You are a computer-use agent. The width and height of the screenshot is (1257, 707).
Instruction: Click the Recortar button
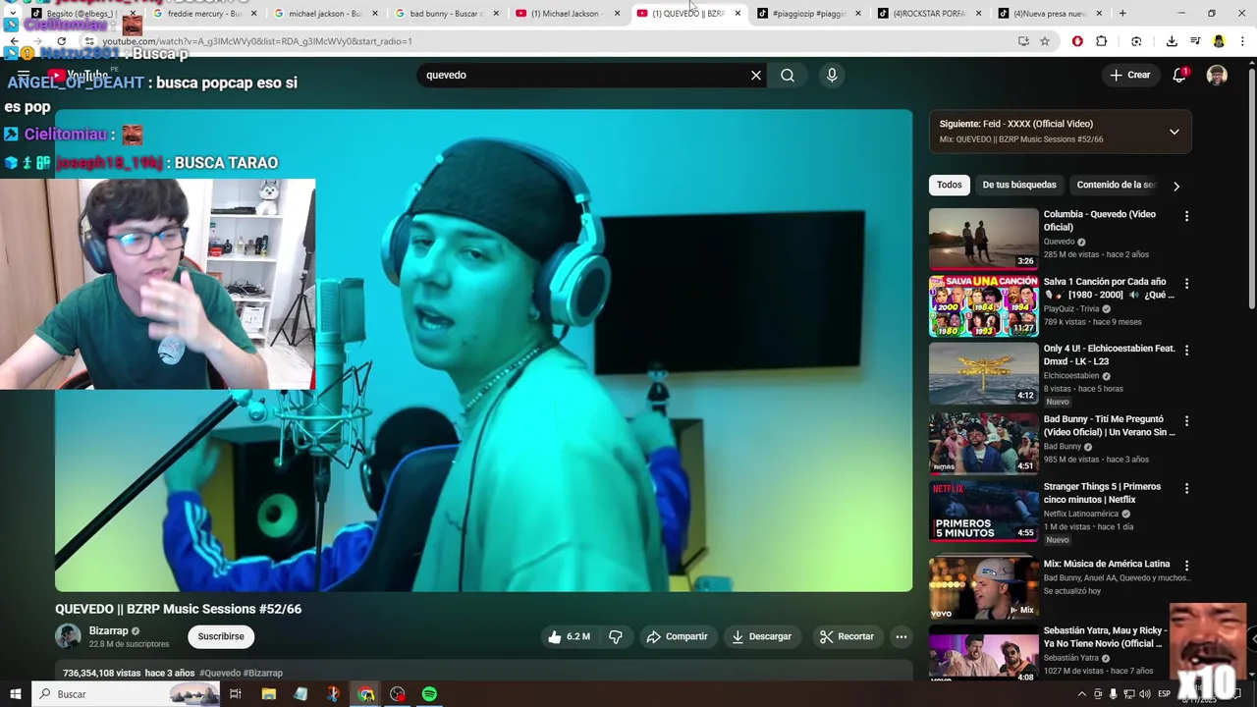(847, 636)
